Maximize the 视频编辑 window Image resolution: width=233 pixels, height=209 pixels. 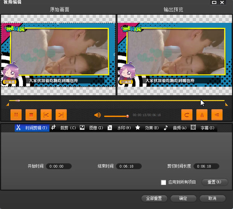click(x=214, y=2)
